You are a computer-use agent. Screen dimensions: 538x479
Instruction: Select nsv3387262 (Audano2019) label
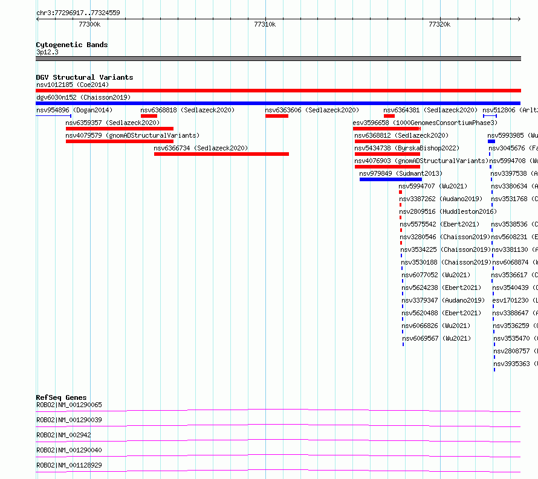441,199
